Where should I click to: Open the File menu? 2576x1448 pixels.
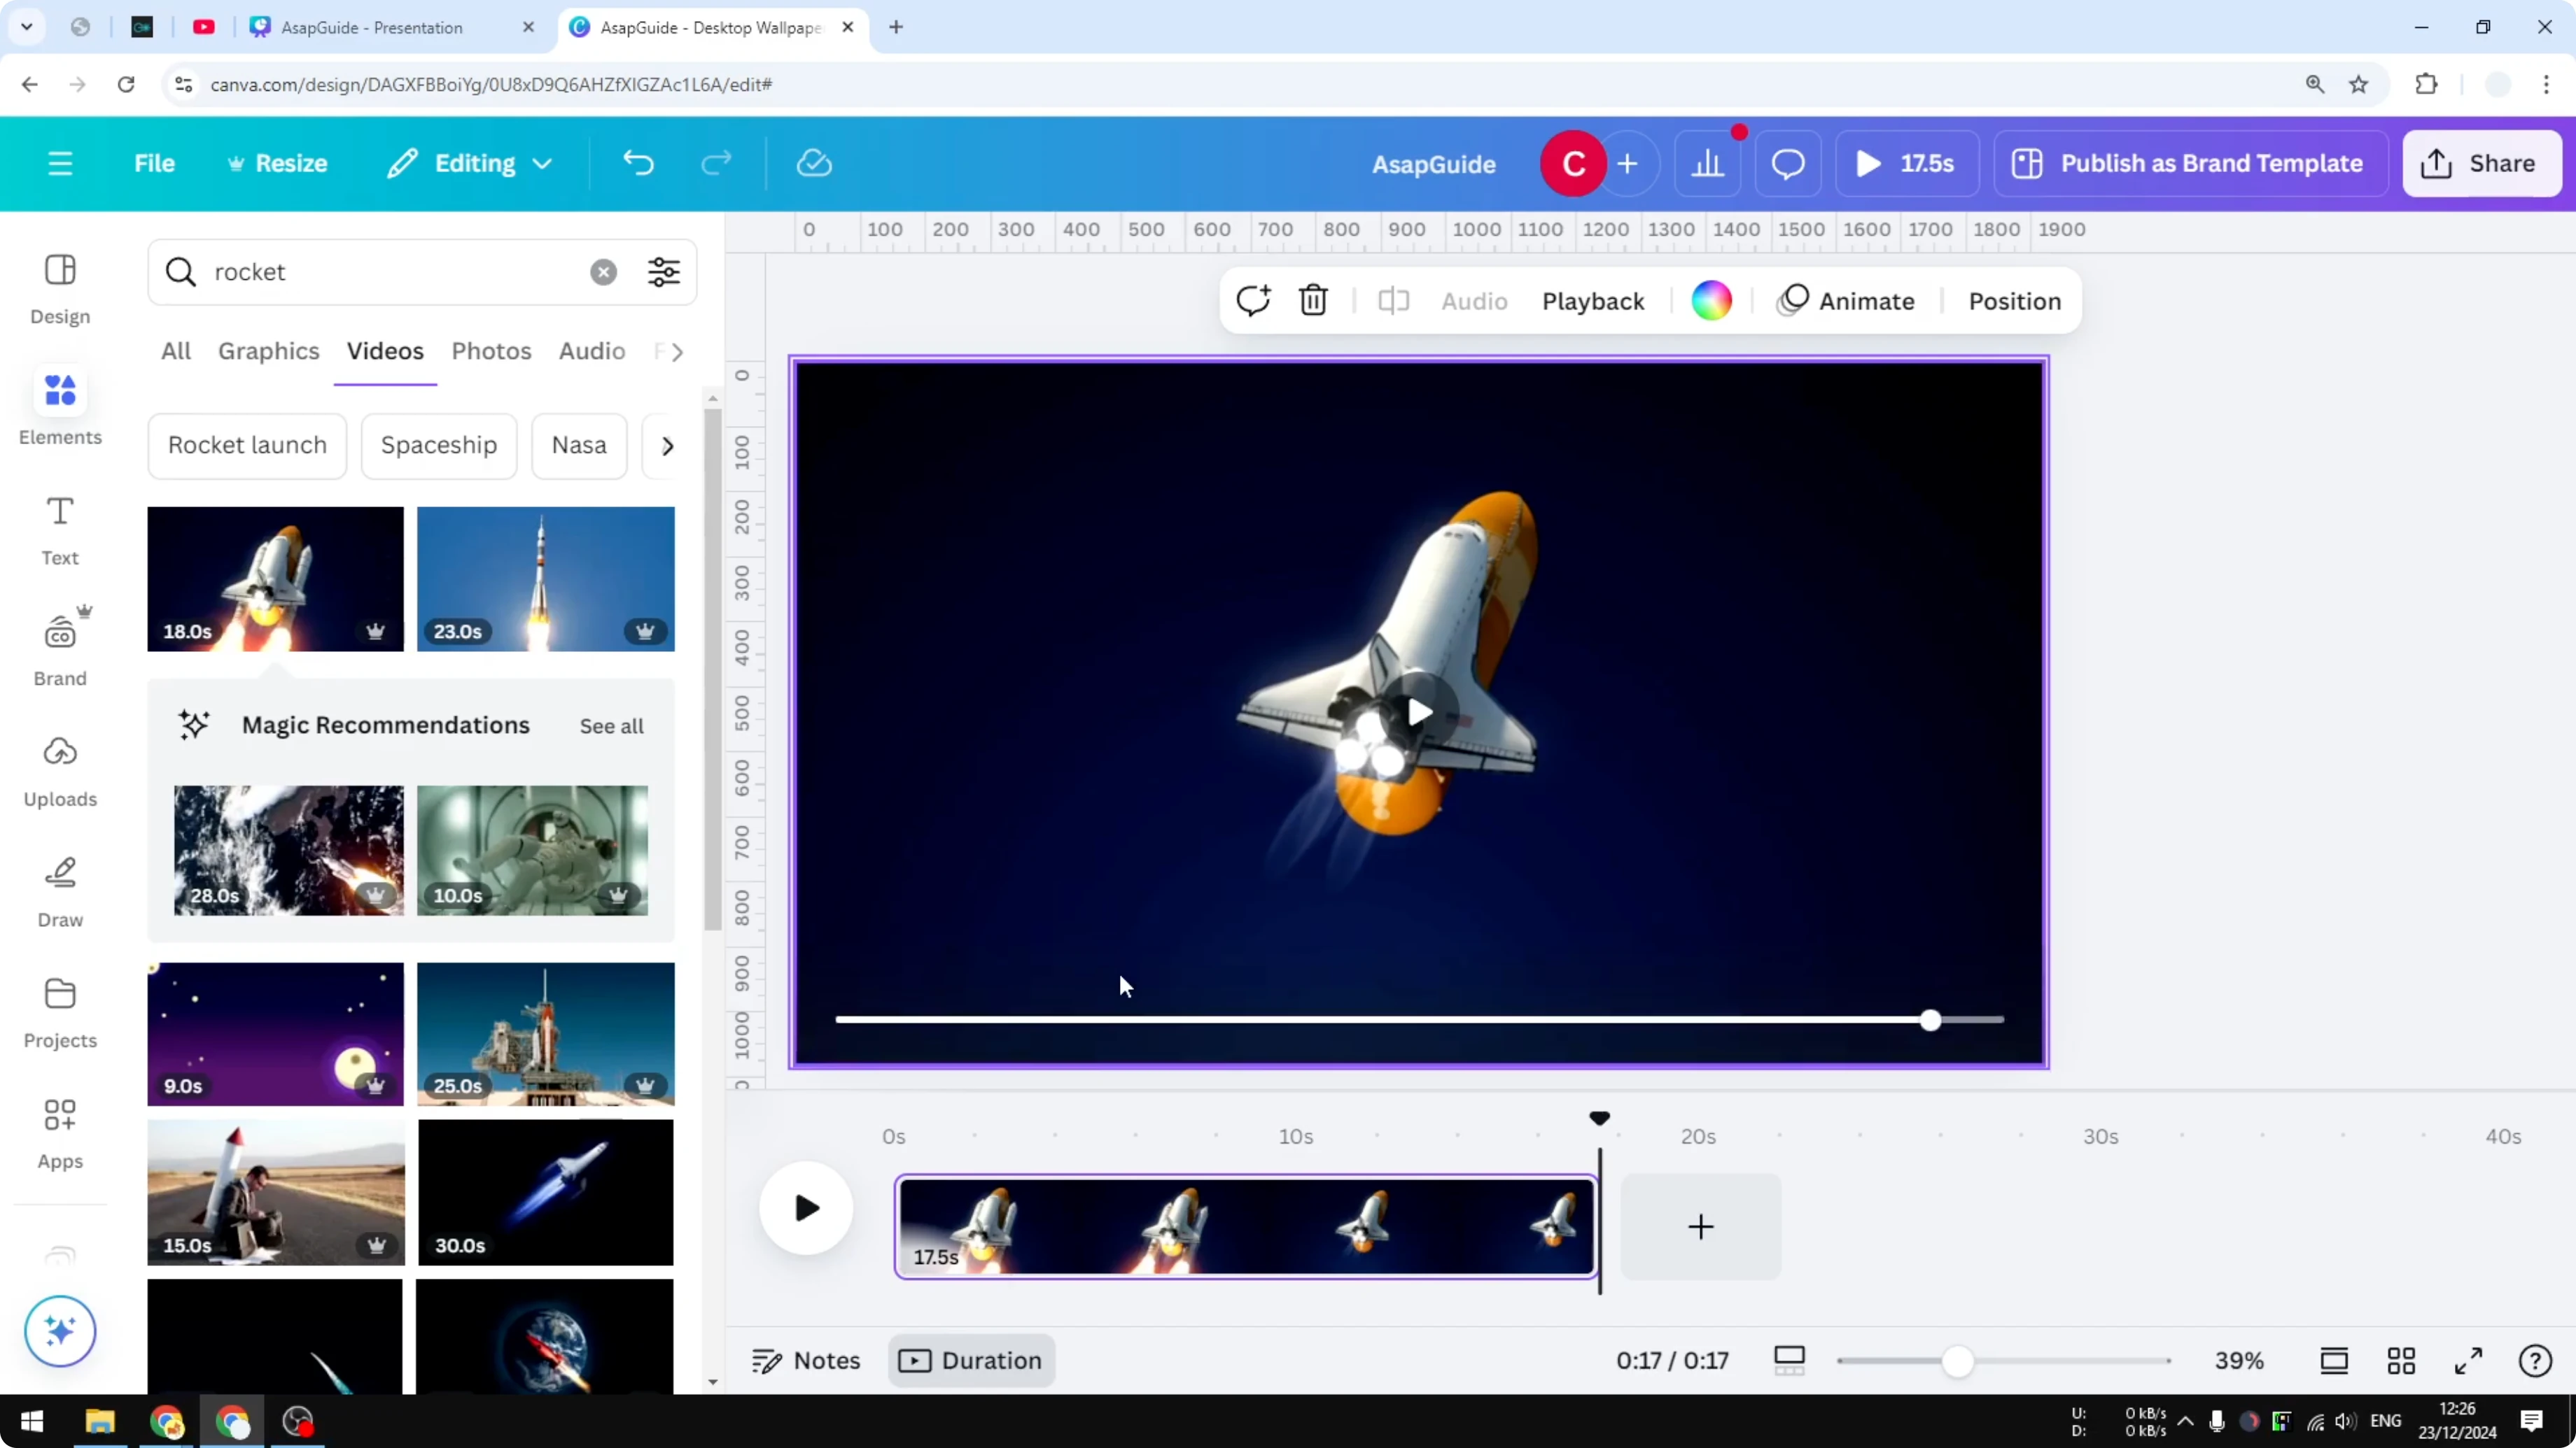pos(155,163)
